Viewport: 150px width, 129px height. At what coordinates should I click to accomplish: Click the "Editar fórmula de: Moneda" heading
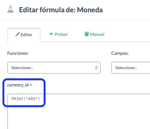(61, 10)
